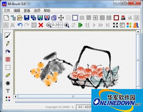
Task: Click the Copyright (C) 2009 status text
Action: pos(60,107)
